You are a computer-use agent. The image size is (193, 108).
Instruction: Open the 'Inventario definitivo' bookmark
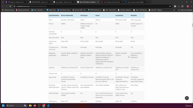coord(125,10)
